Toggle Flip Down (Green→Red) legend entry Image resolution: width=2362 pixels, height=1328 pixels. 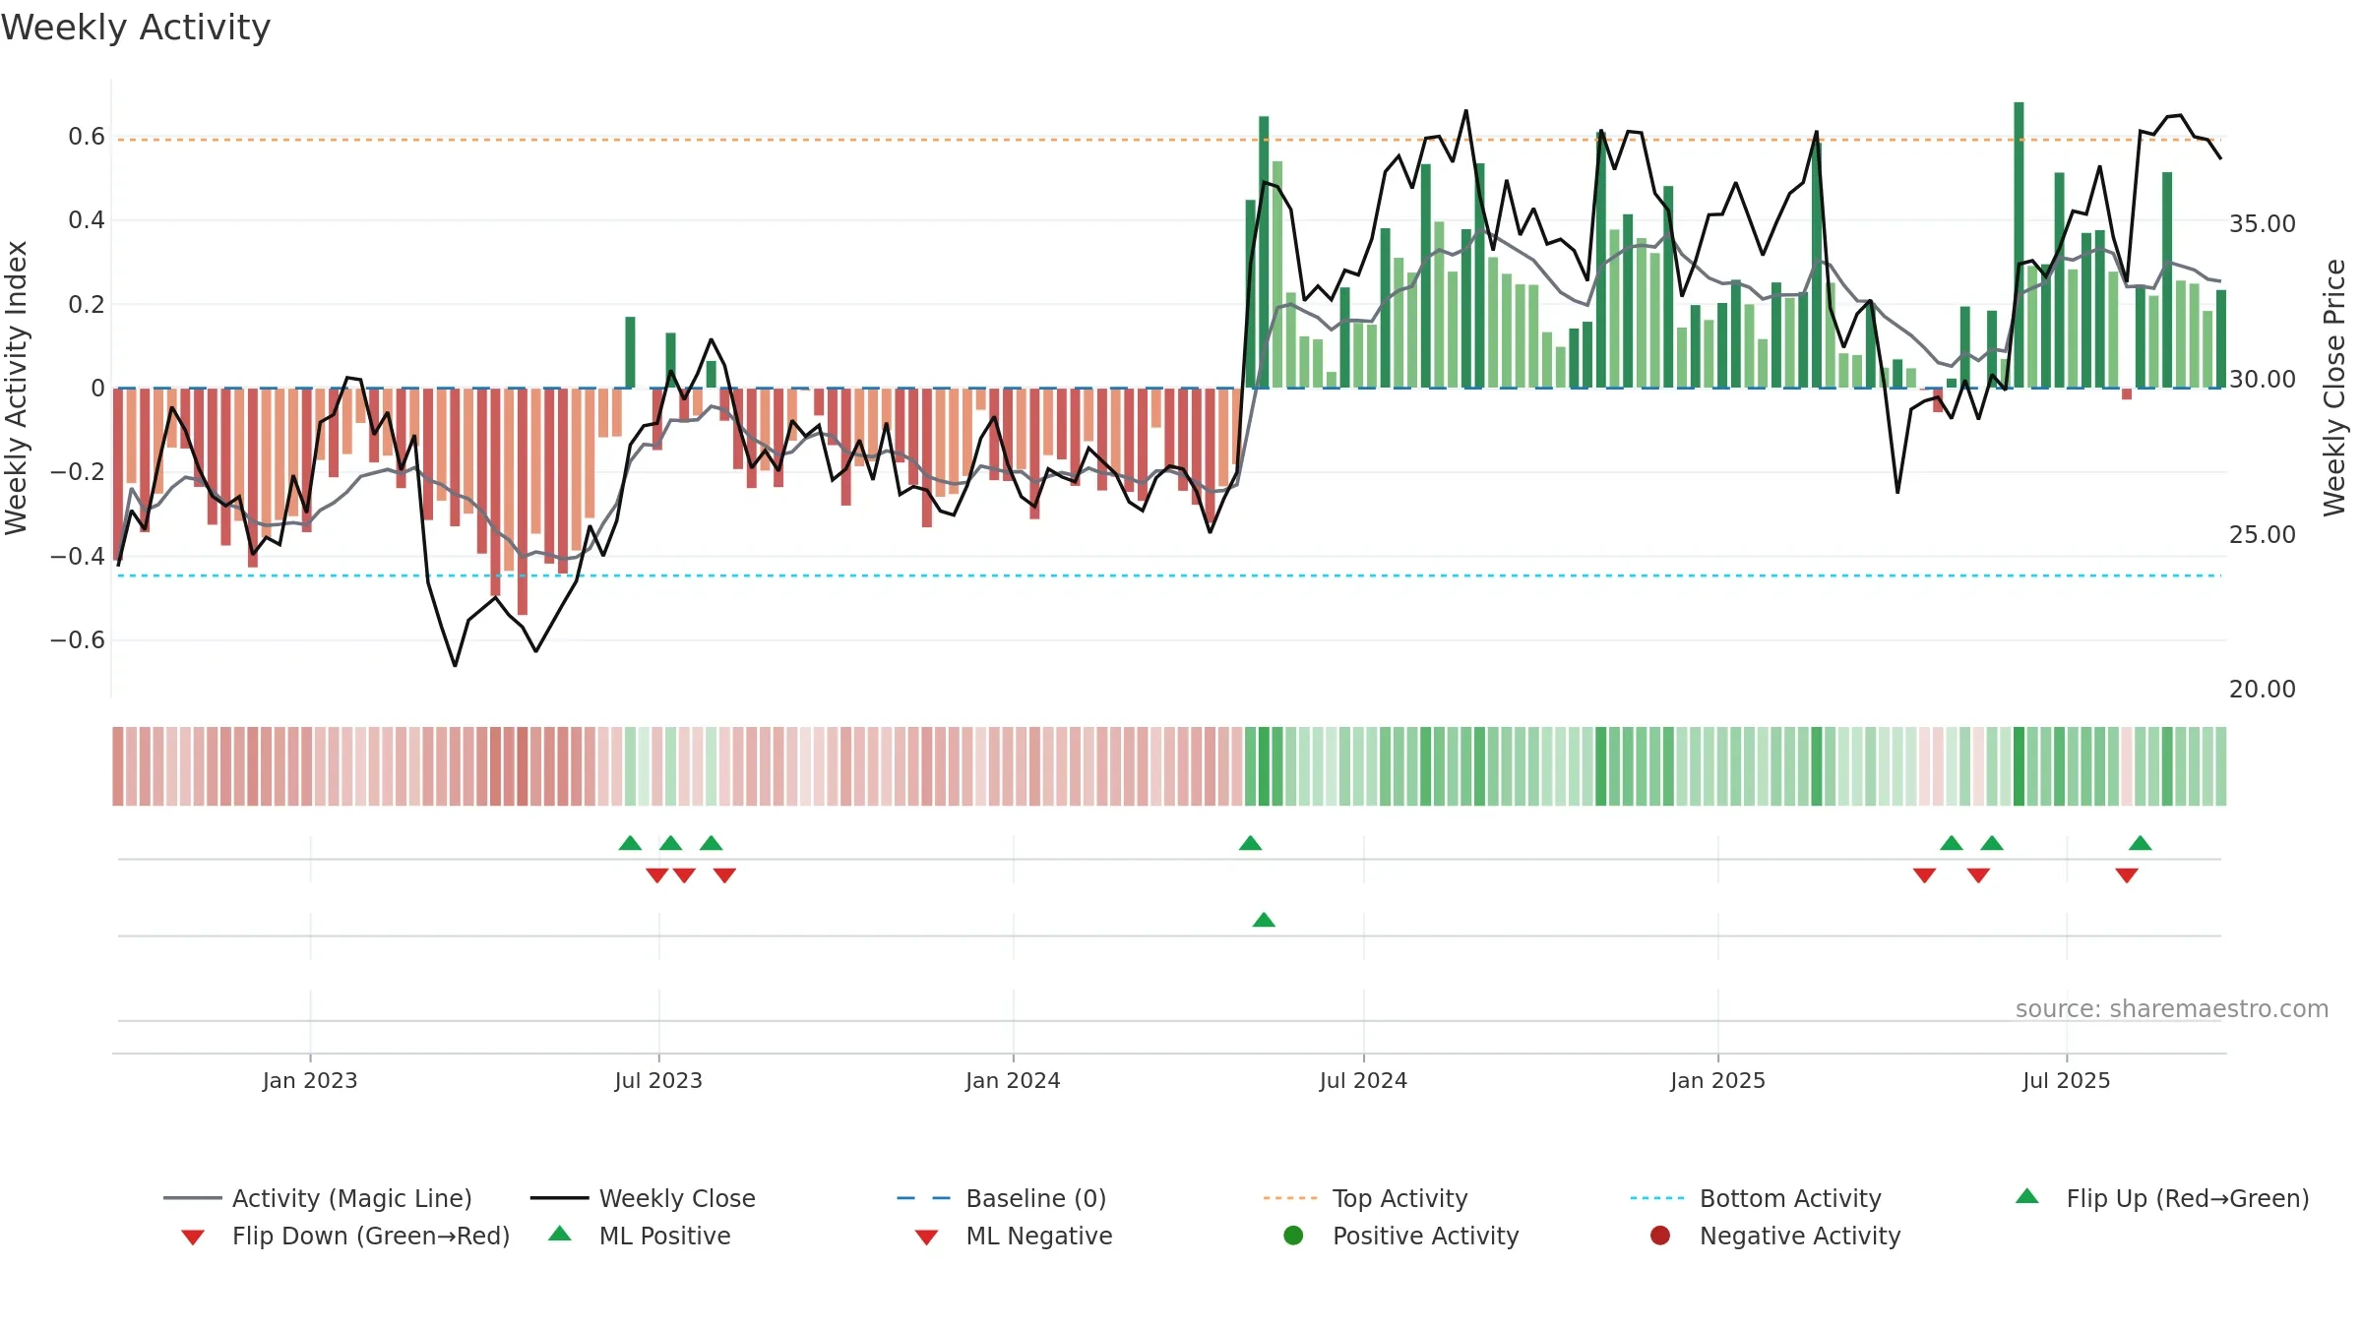pyautogui.click(x=345, y=1236)
